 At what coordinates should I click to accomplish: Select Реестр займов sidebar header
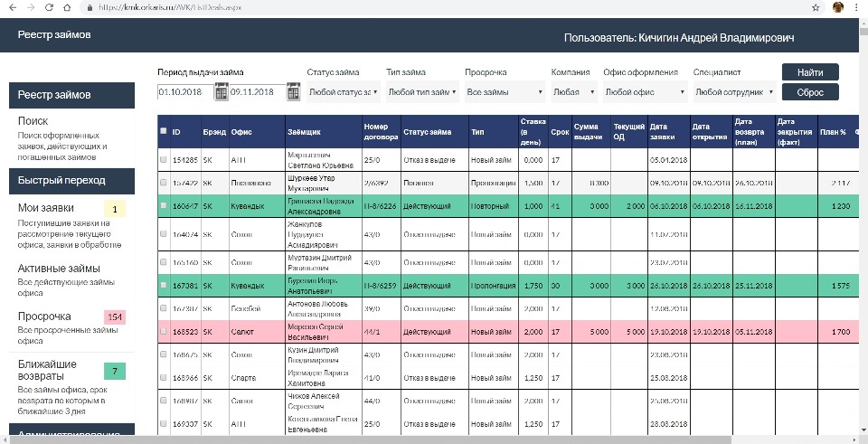pos(72,95)
